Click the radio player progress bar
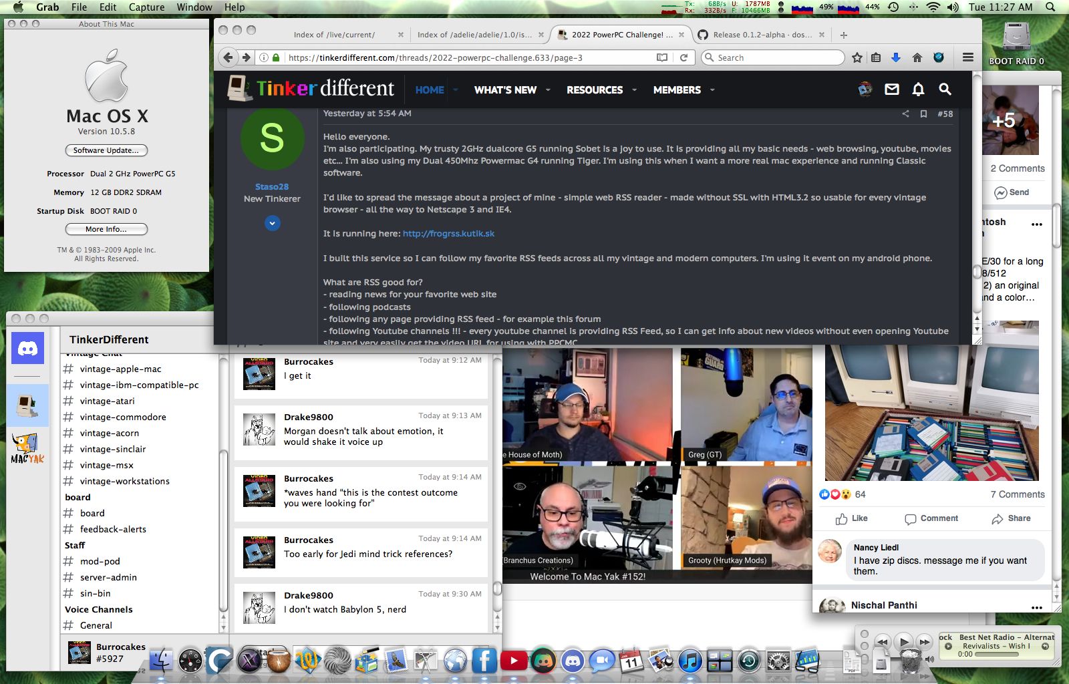 coord(998,655)
